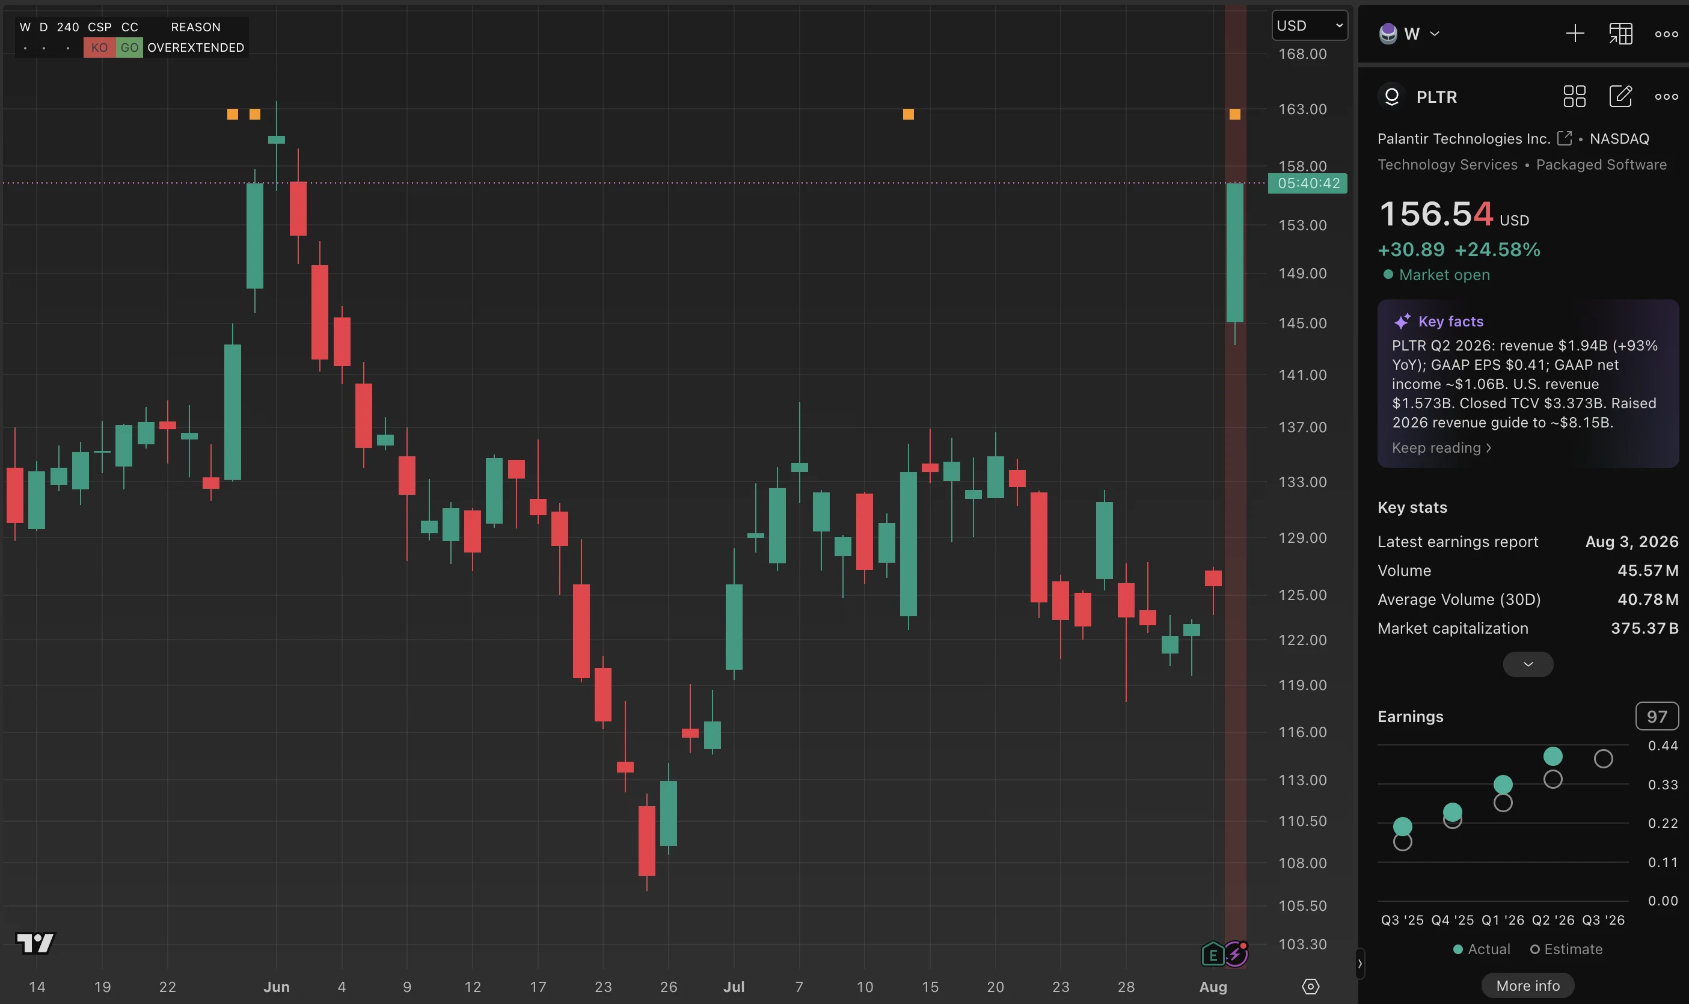Image resolution: width=1689 pixels, height=1004 pixels.
Task: Click Keep reading in Key facts
Action: click(x=1441, y=448)
